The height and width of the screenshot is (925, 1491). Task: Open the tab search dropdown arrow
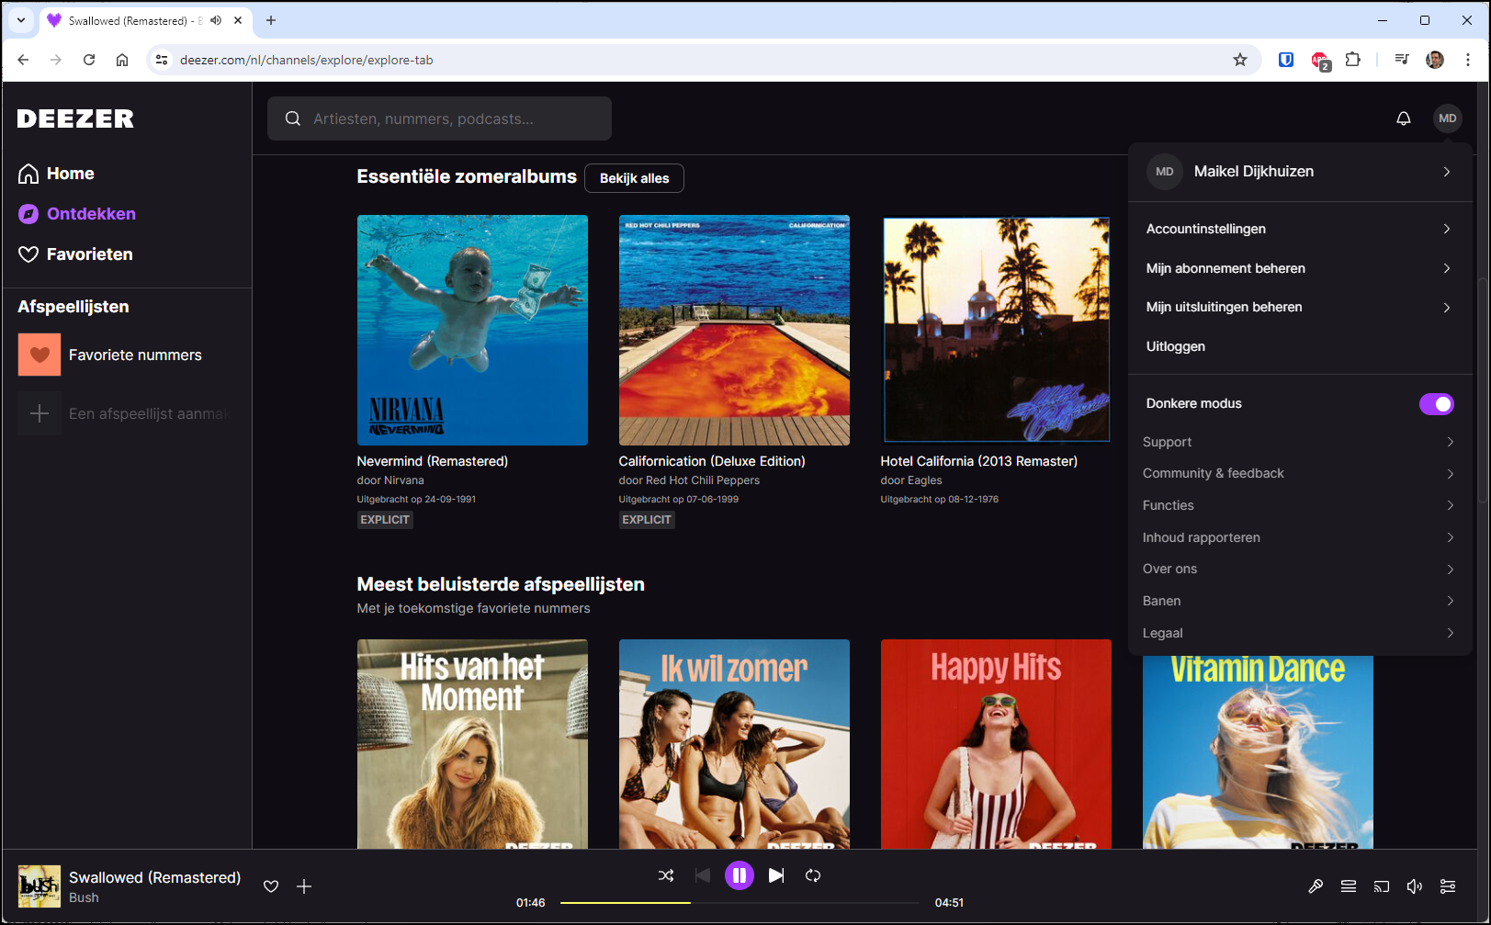[20, 20]
